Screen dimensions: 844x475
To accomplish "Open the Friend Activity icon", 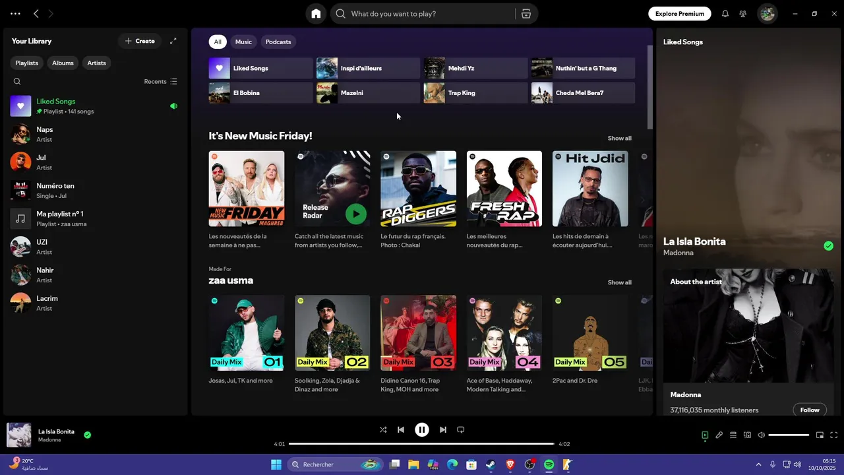I will pyautogui.click(x=742, y=13).
